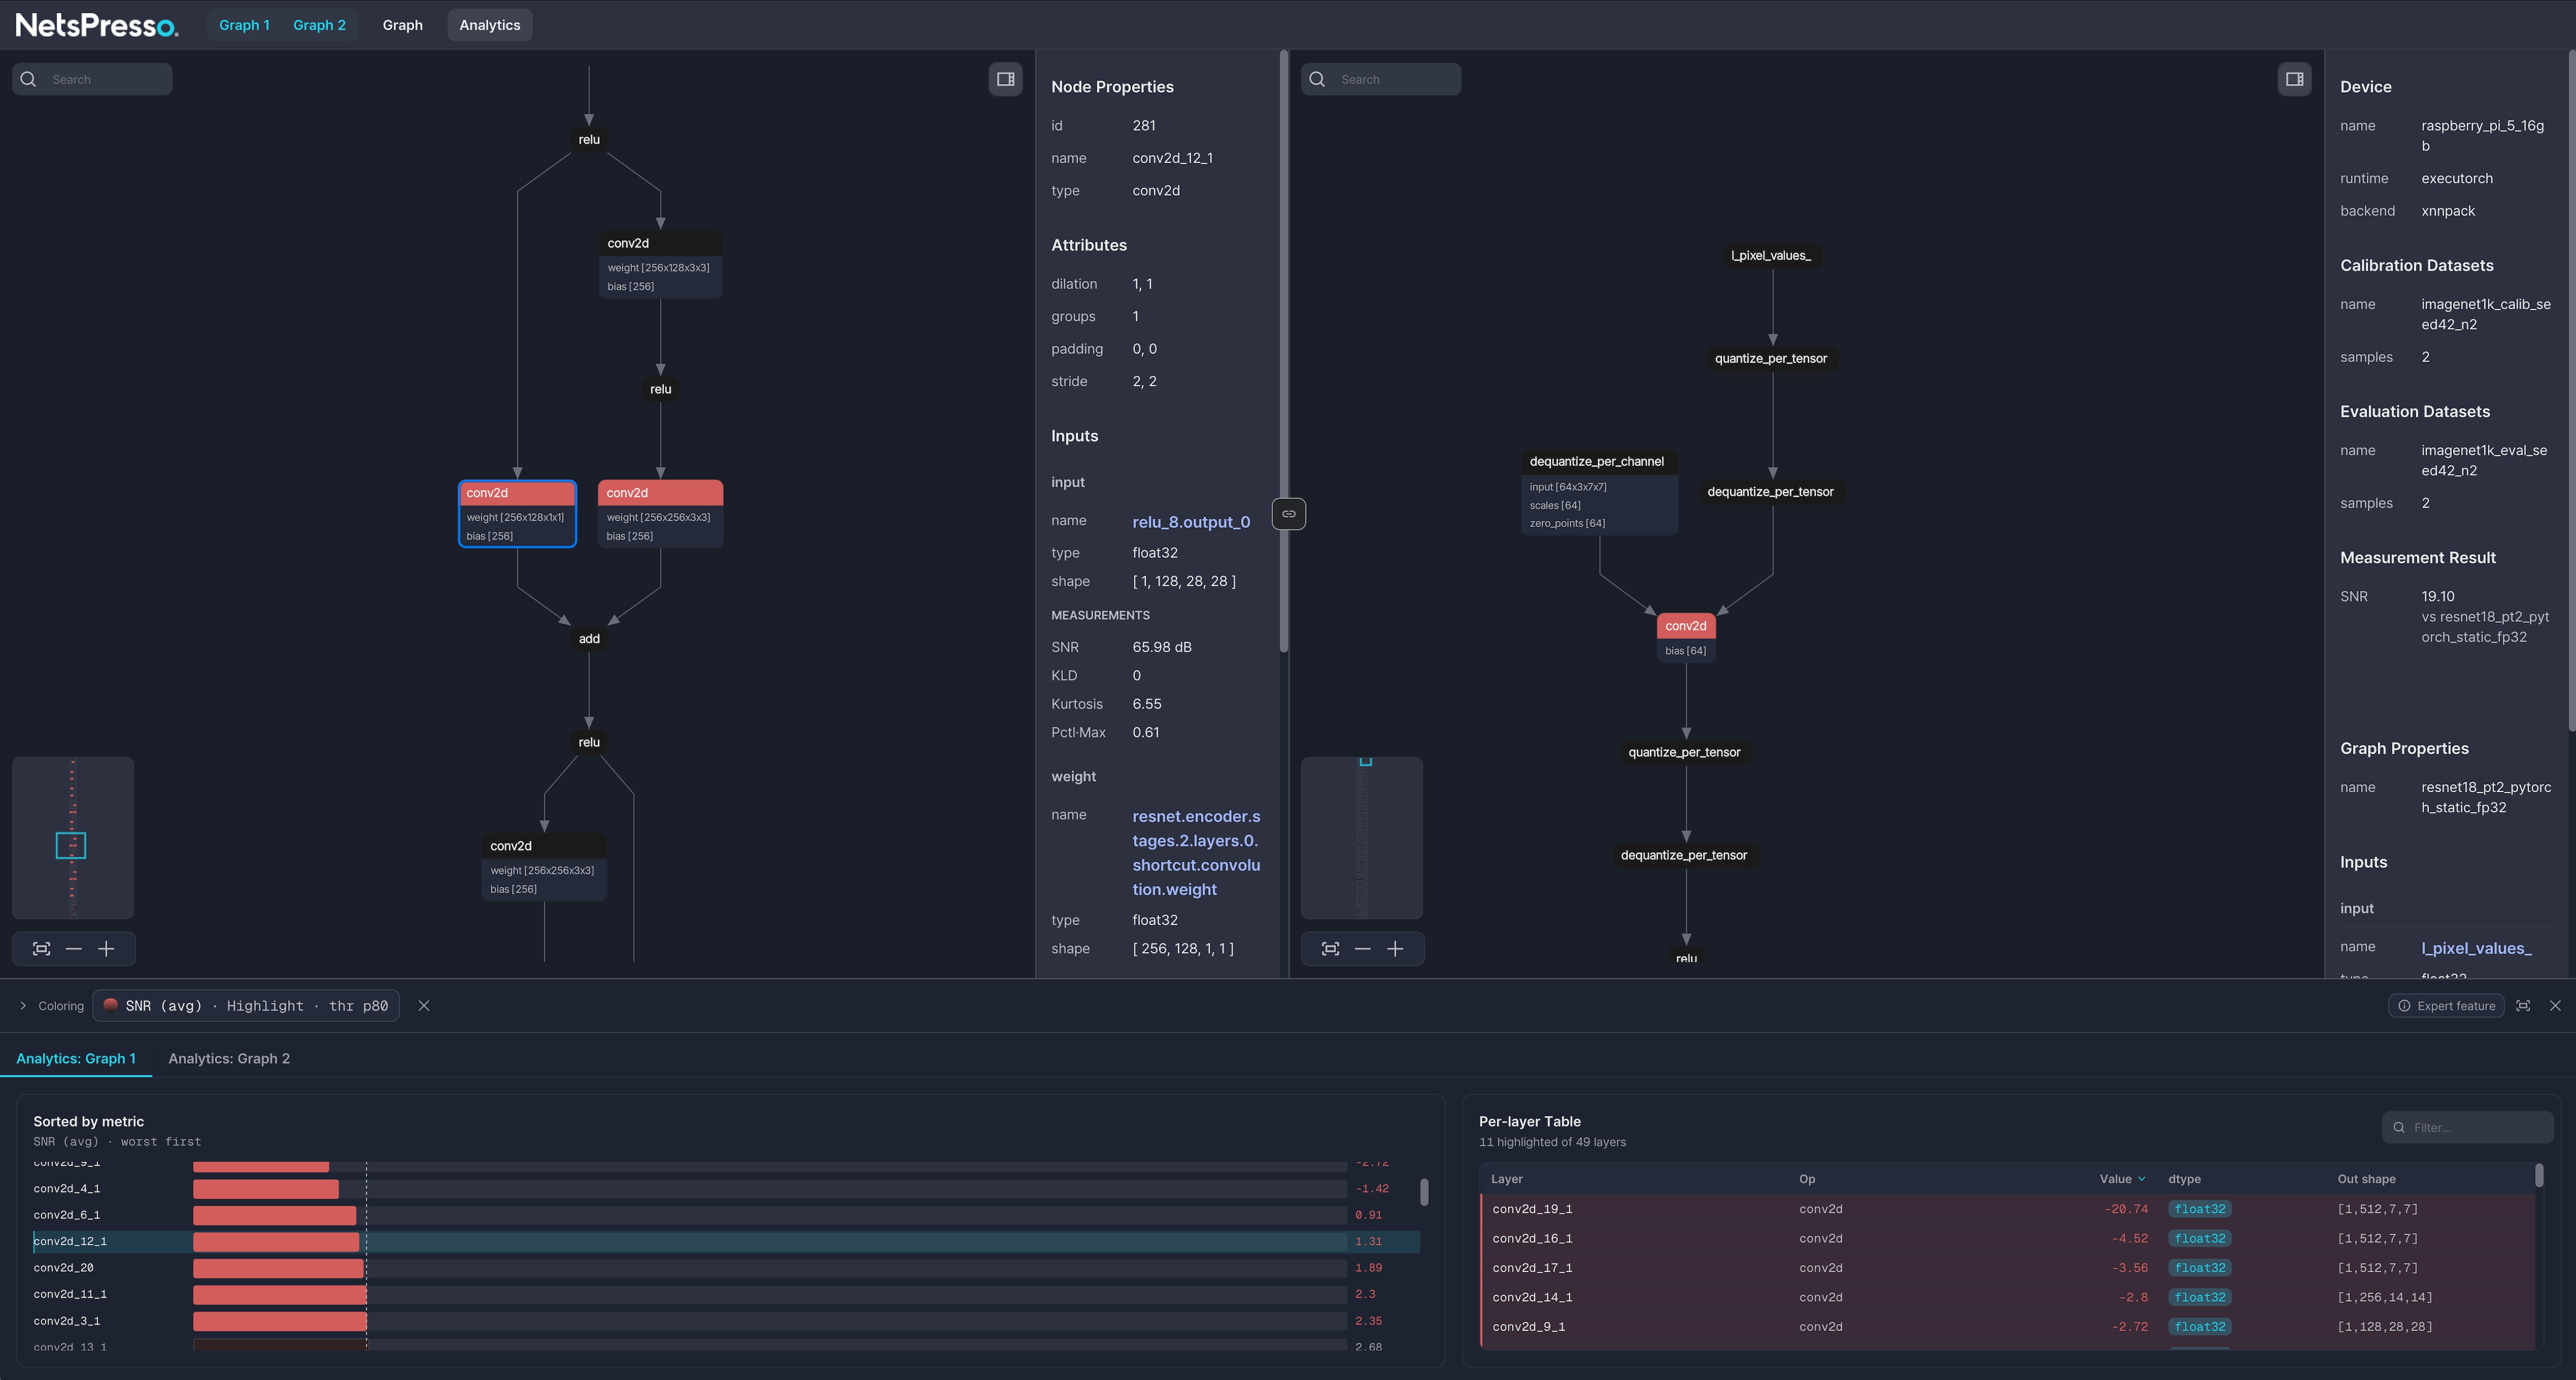Viewport: 2576px width, 1380px height.
Task: Click the right graph Search field
Action: click(1381, 79)
